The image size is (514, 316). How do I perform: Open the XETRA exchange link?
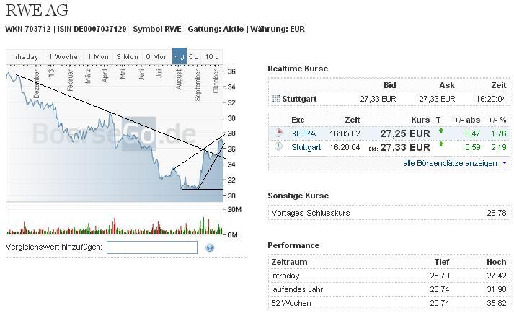point(303,133)
